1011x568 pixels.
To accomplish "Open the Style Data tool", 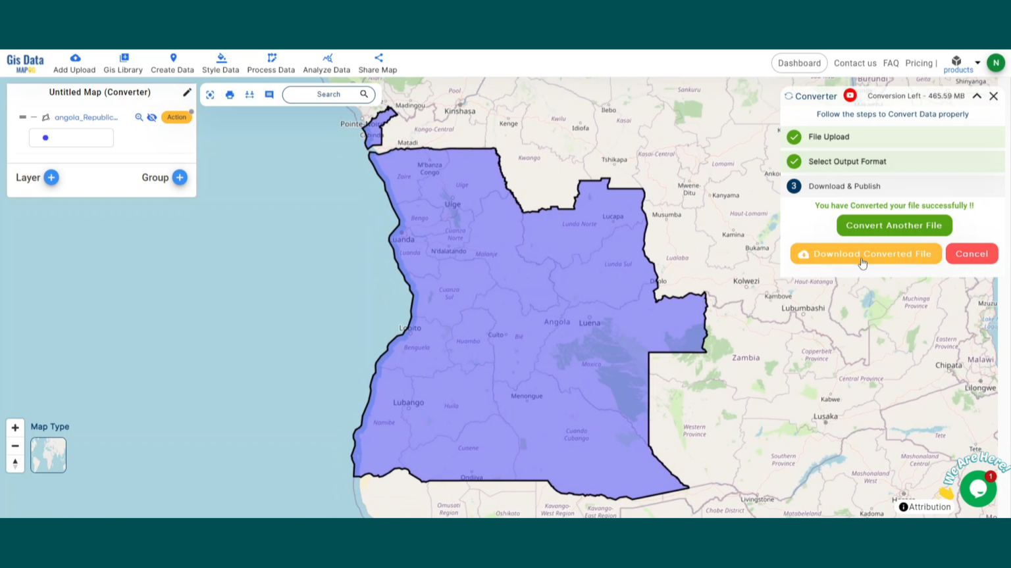I will [x=220, y=62].
